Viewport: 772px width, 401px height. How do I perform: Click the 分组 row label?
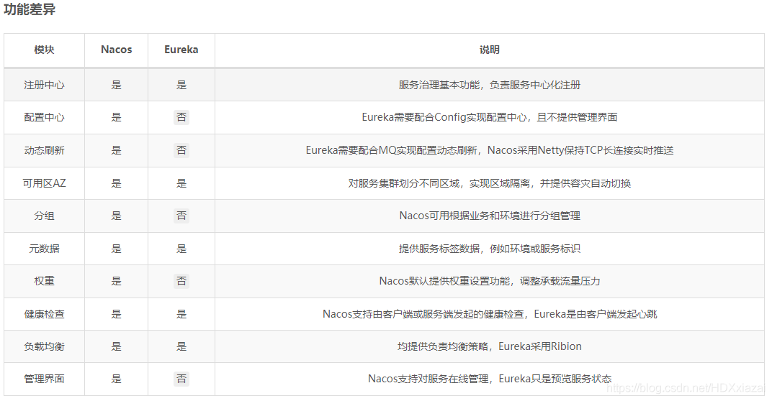[45, 216]
